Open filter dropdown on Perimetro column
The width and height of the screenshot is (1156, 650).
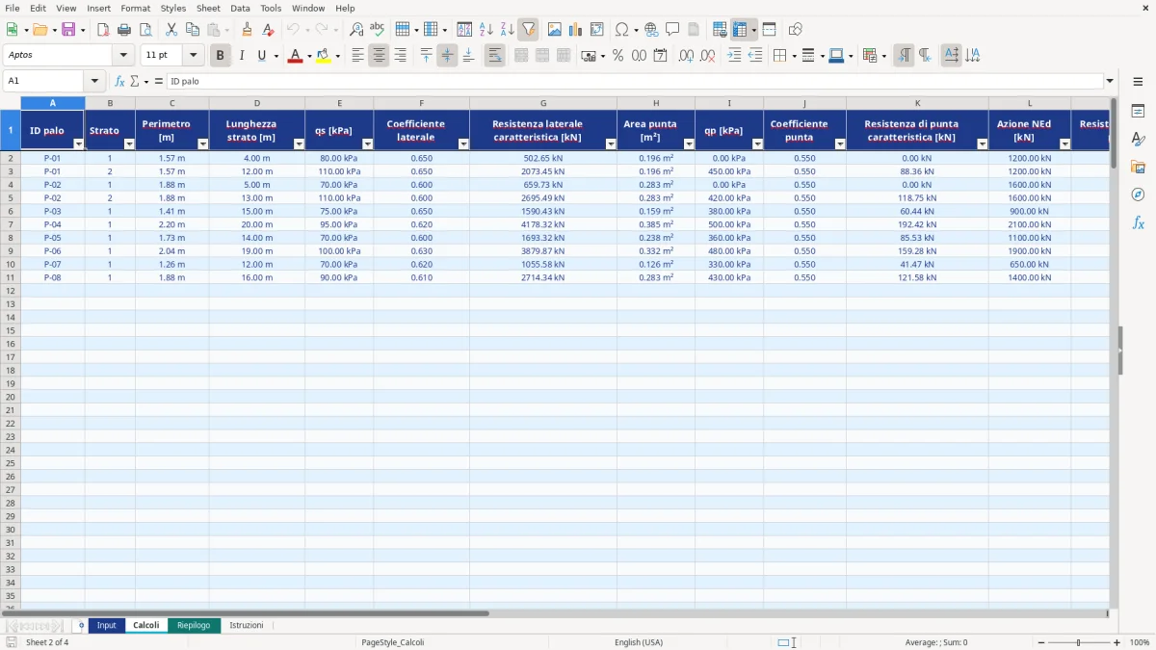point(202,143)
